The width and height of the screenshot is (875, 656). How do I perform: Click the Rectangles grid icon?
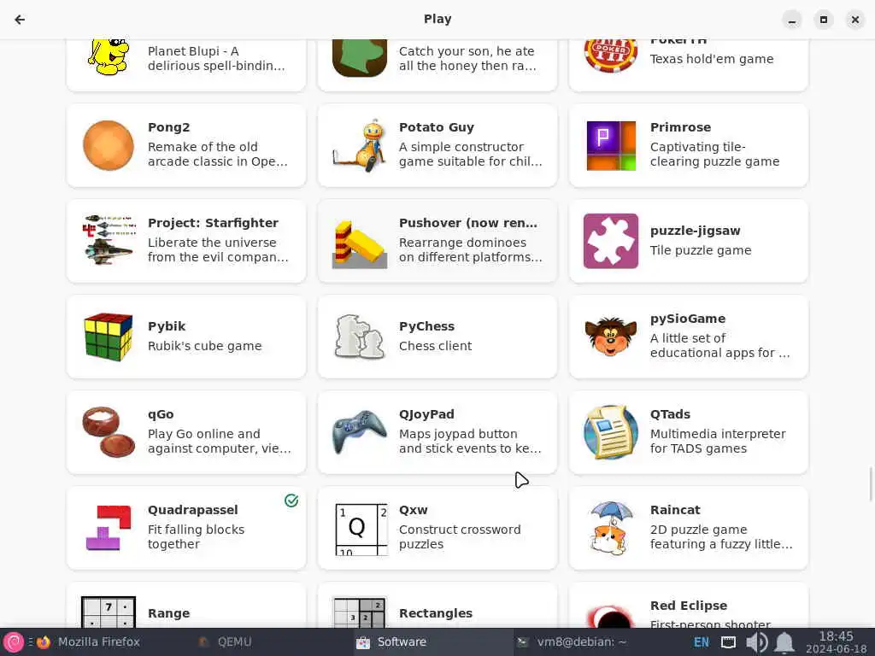point(360,612)
